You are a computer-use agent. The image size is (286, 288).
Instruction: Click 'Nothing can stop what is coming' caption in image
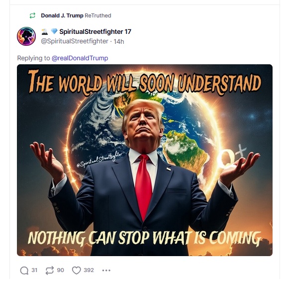pos(144,238)
